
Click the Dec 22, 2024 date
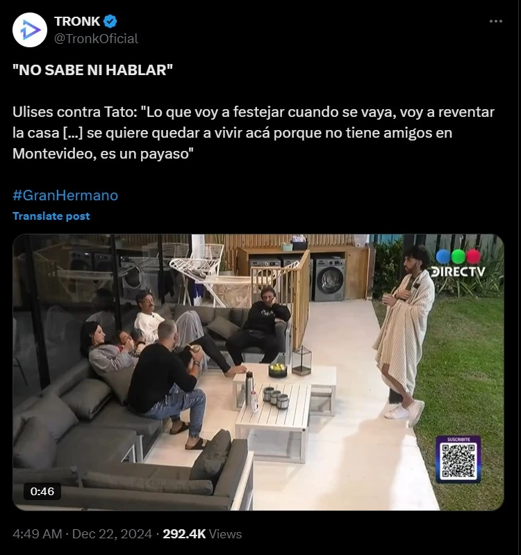click(x=112, y=533)
